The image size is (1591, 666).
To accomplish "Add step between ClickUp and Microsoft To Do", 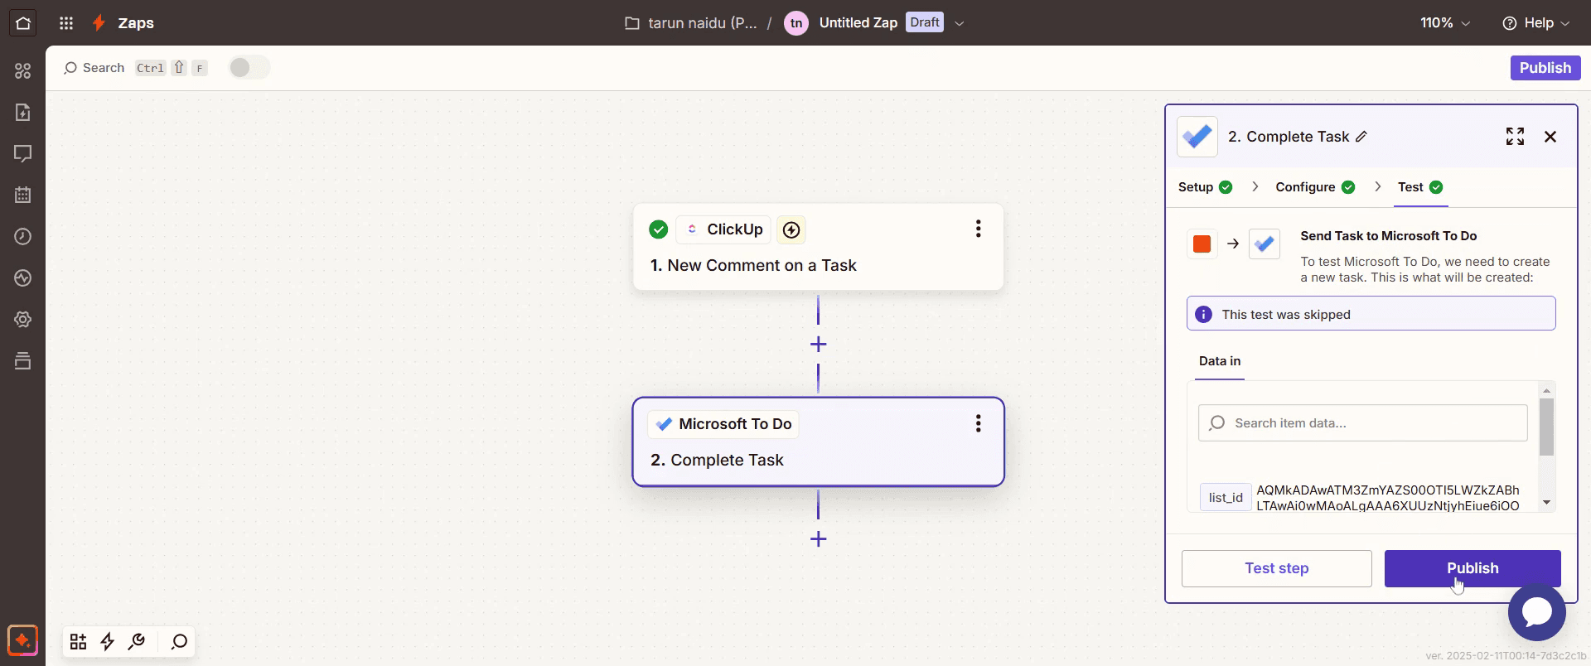I will pos(818,344).
